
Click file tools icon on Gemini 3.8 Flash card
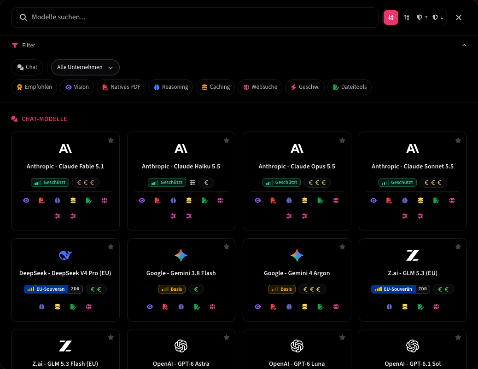click(x=197, y=307)
